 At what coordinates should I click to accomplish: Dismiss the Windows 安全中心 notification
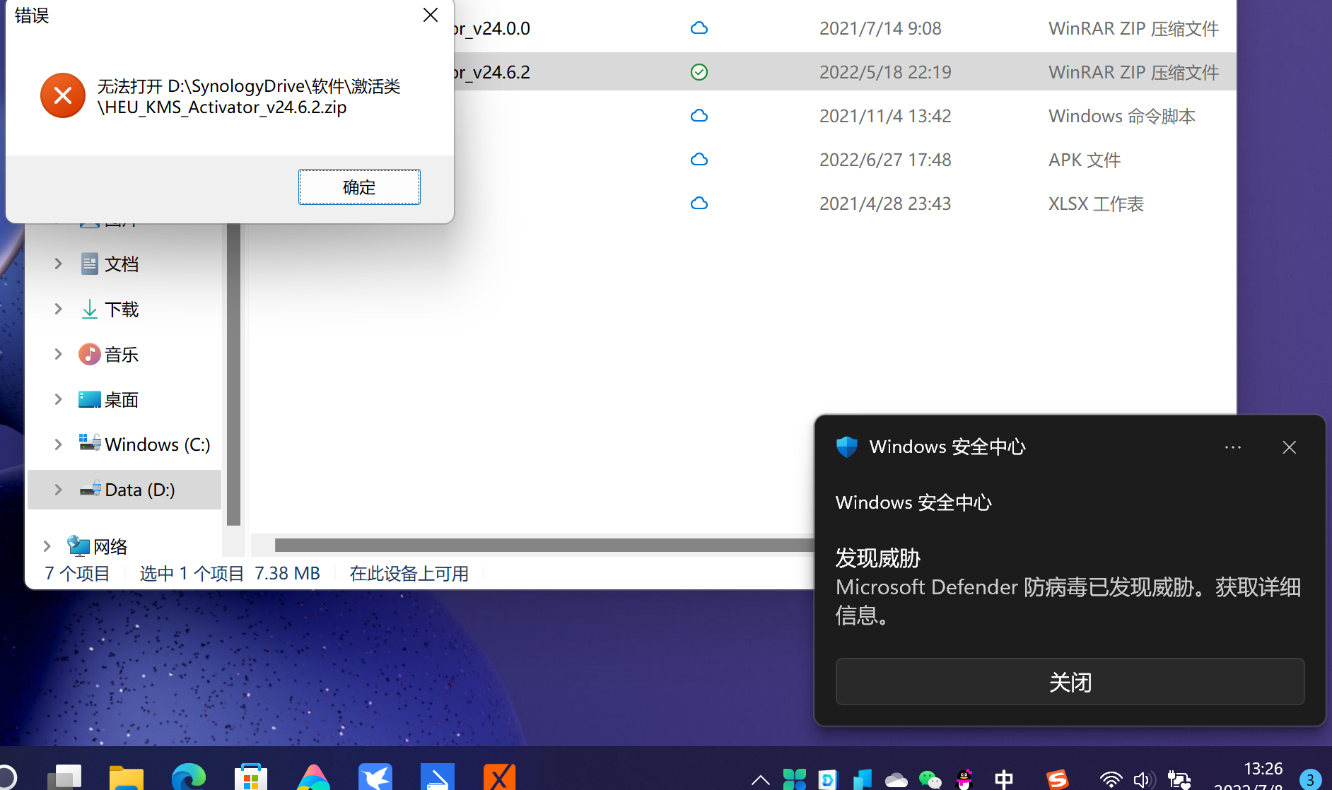[x=1289, y=447]
